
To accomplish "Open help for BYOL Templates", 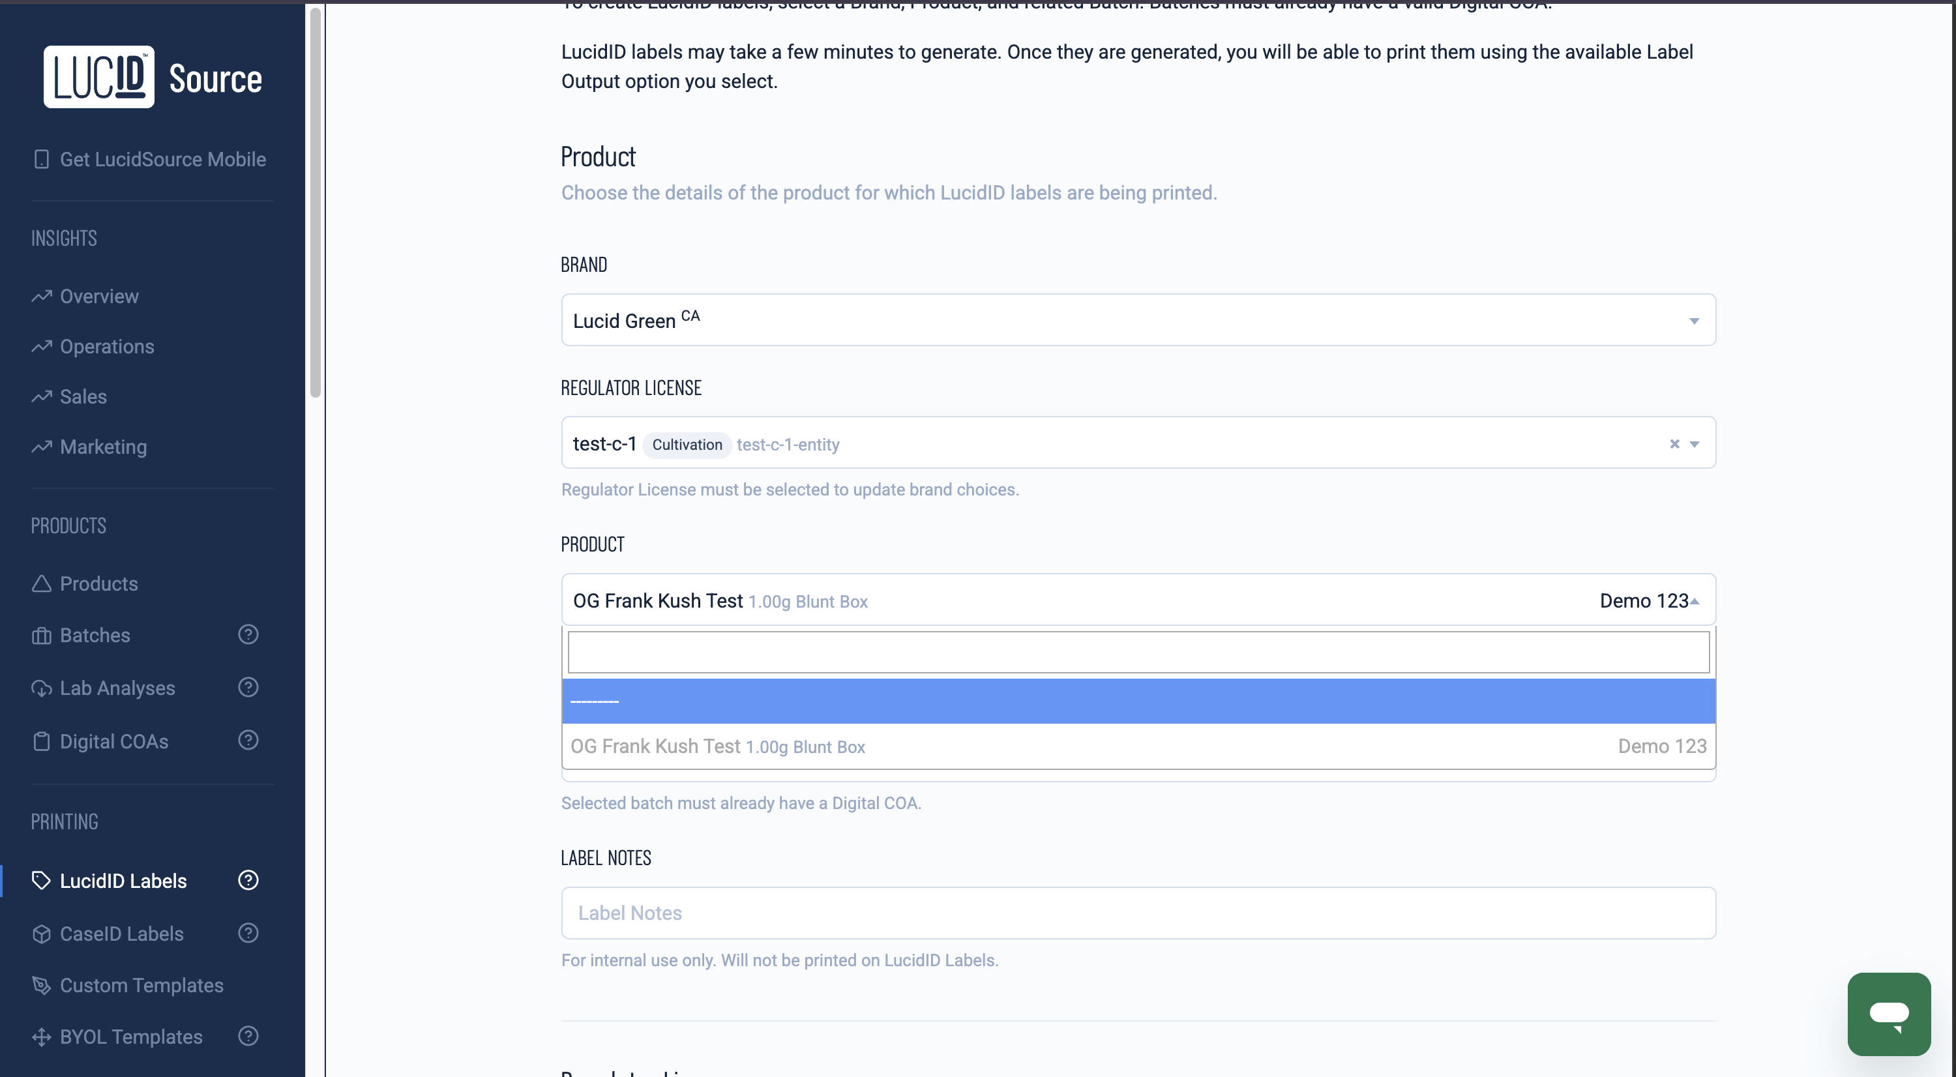I will [248, 1036].
